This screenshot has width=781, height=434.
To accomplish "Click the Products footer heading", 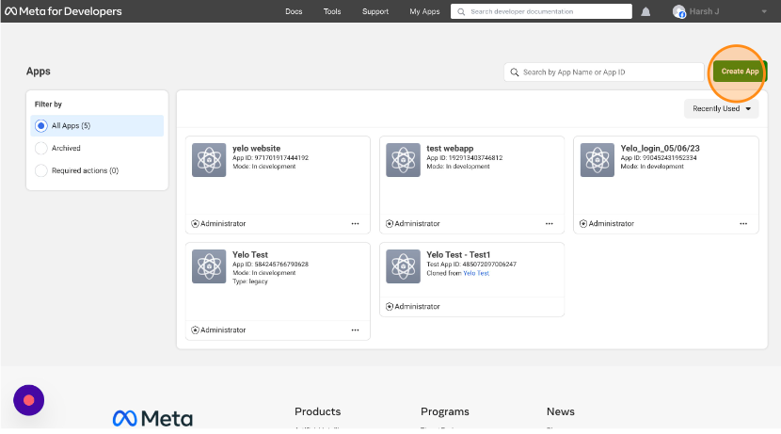I will click(x=318, y=411).
